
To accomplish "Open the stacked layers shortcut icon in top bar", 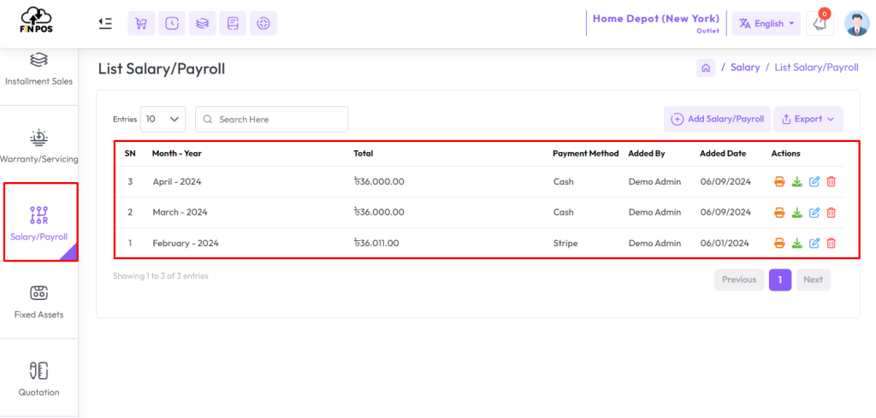I will point(202,23).
